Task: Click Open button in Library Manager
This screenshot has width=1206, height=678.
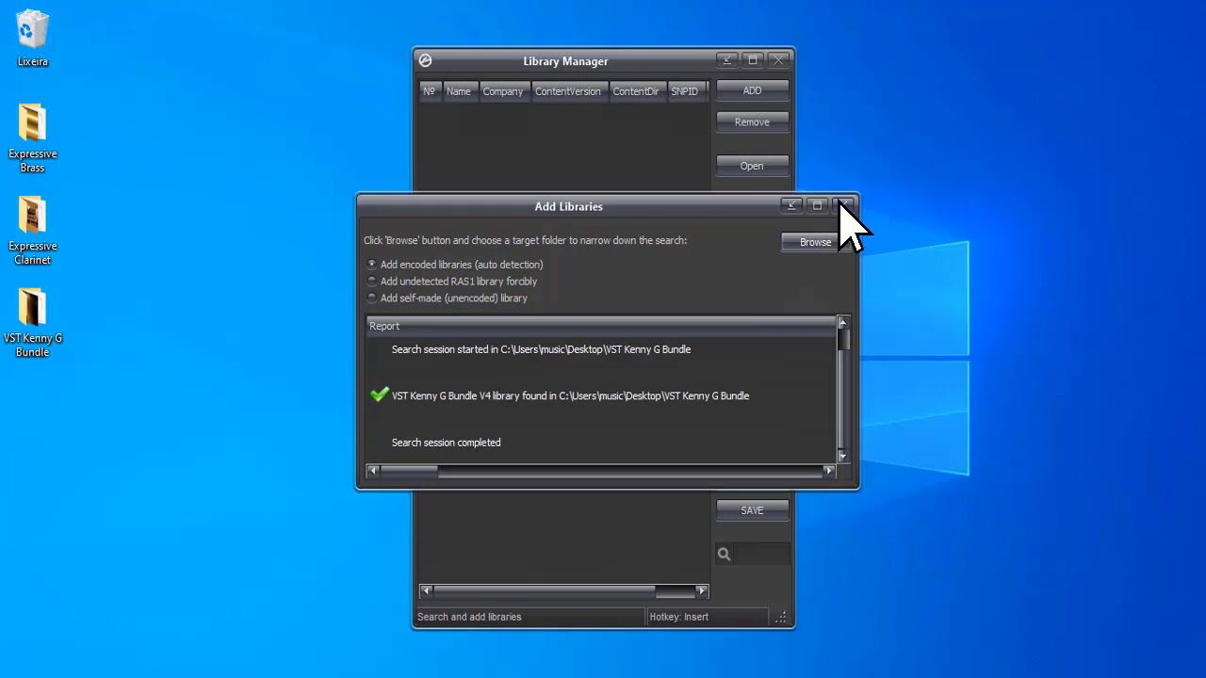Action: [752, 166]
